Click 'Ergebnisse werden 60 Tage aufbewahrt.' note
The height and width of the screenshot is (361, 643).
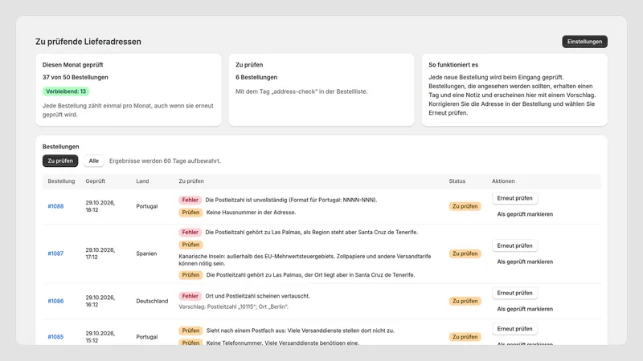(x=165, y=161)
